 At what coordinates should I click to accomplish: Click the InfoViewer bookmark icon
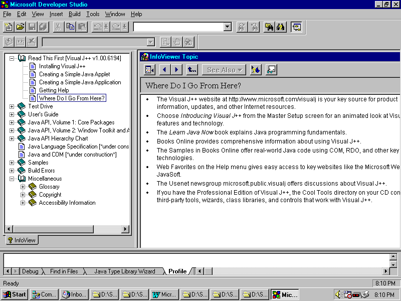(256, 70)
